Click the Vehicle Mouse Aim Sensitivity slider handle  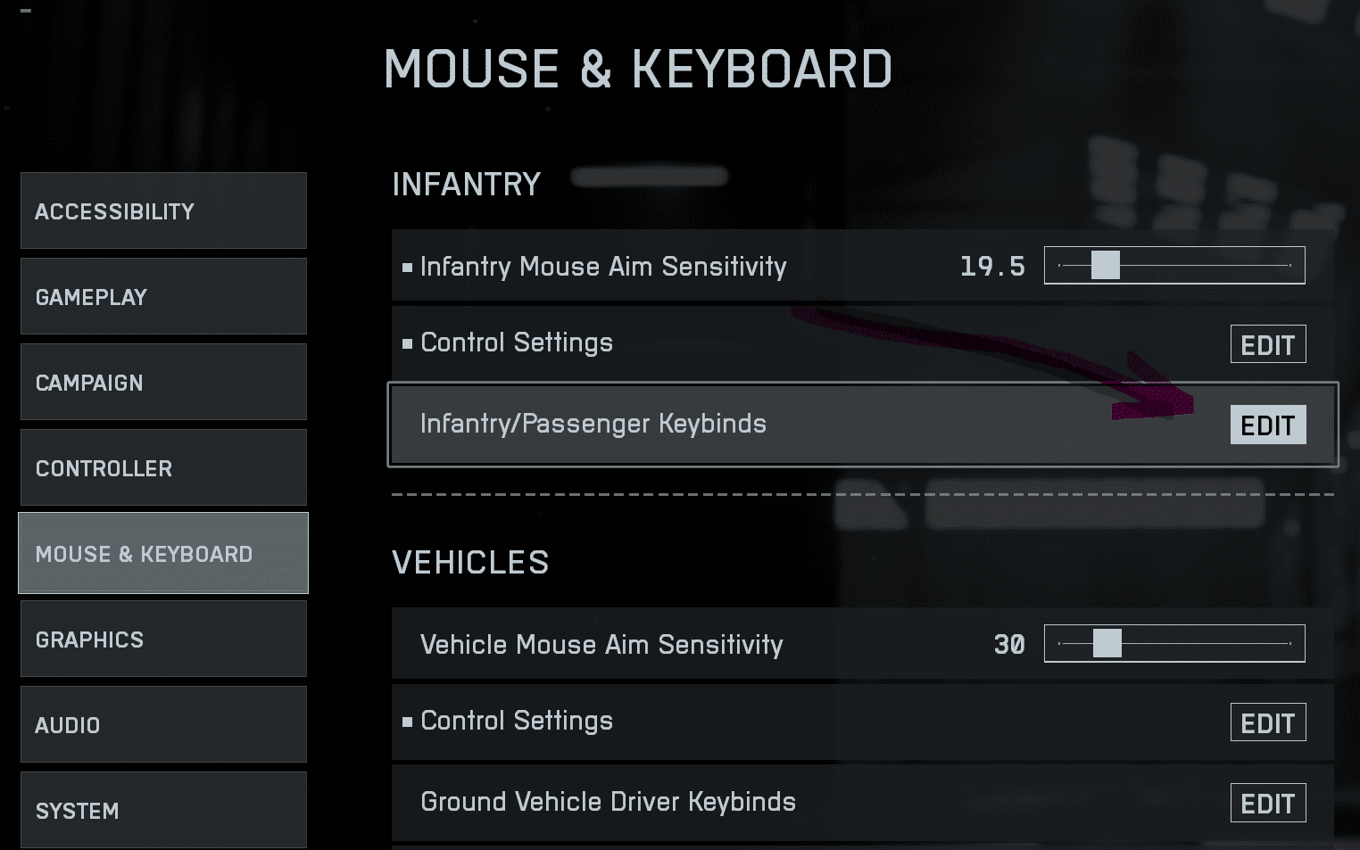(x=1107, y=643)
